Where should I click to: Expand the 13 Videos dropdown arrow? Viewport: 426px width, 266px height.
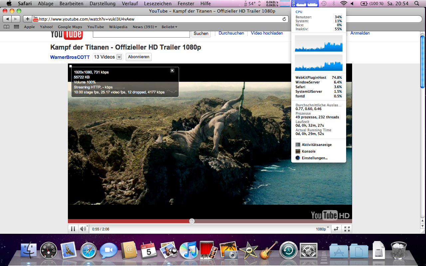(x=119, y=57)
